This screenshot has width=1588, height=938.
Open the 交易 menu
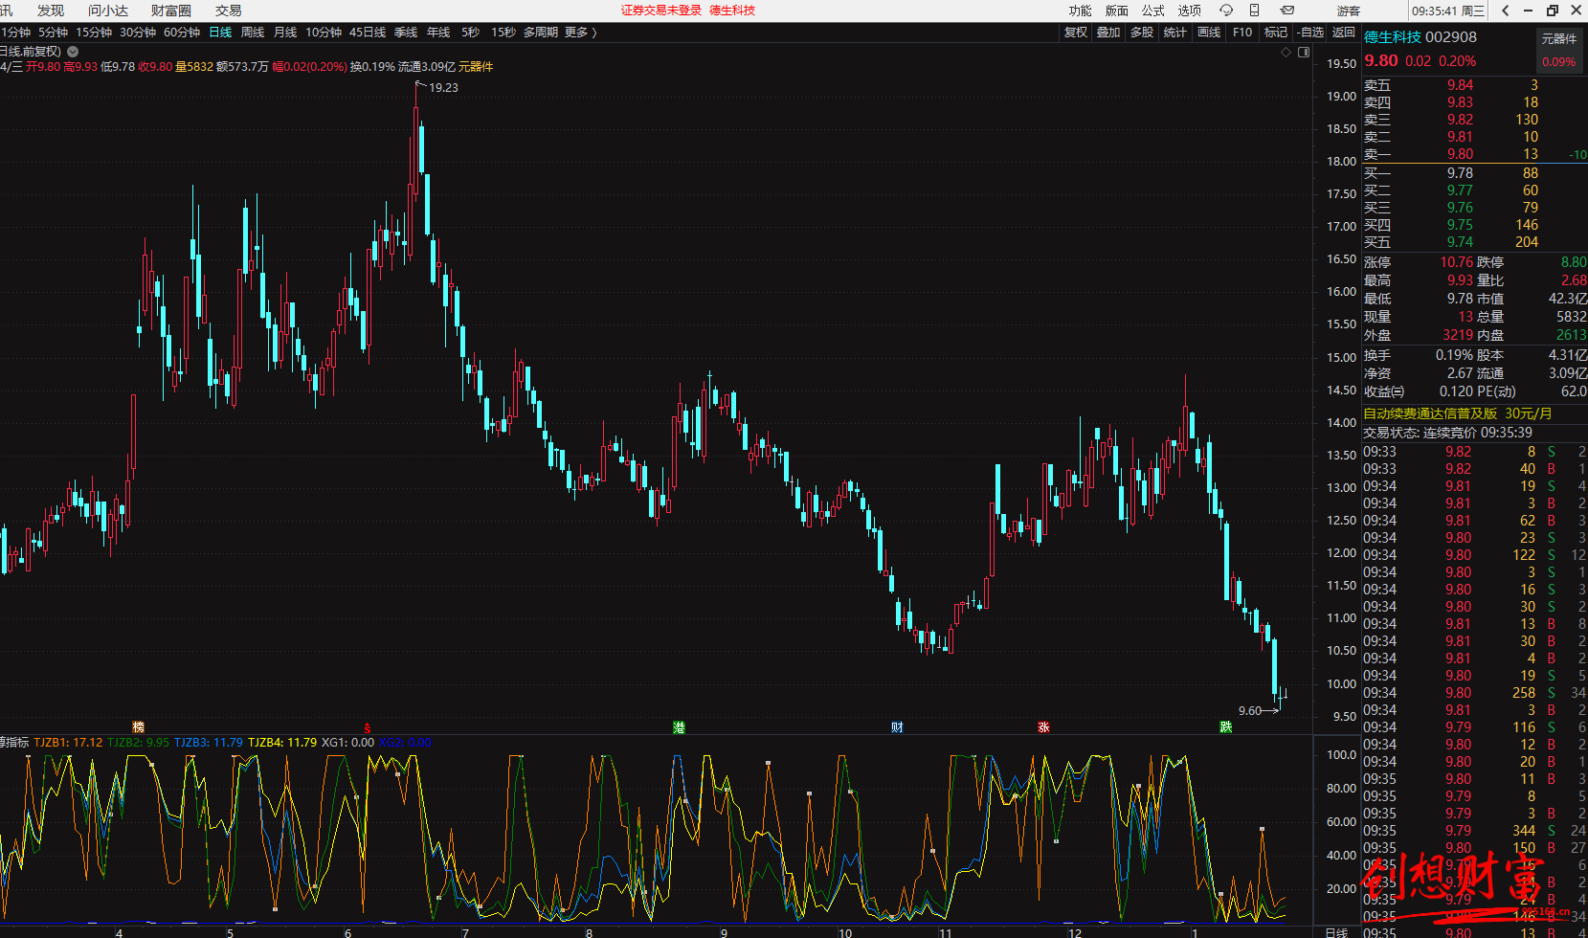228,11
